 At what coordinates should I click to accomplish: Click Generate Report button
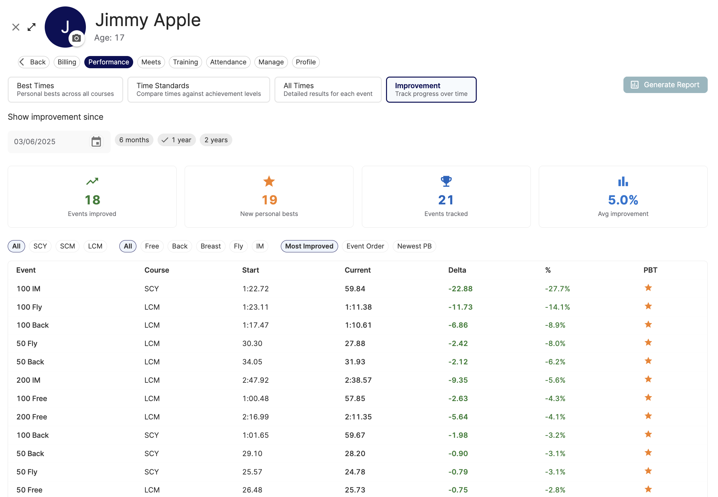(665, 85)
